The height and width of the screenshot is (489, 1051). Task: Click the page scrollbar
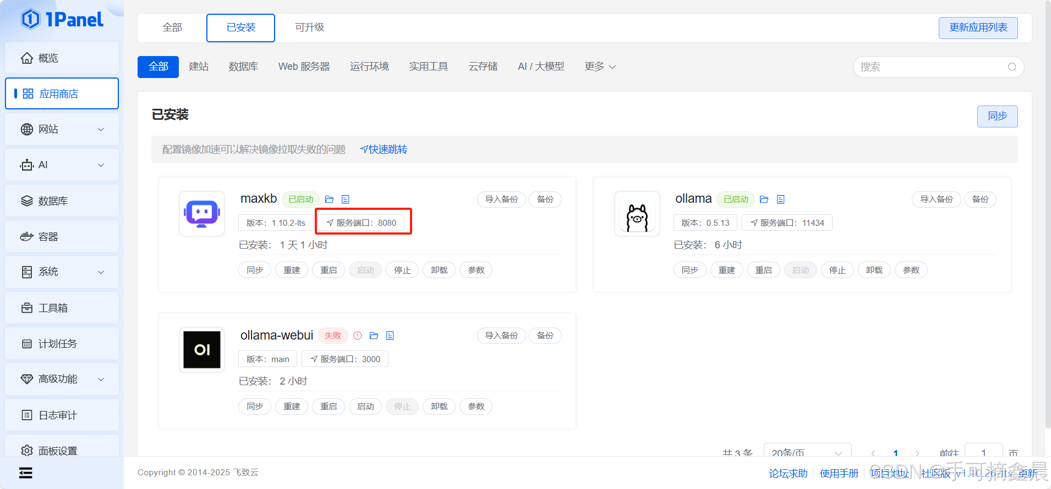(x=1048, y=214)
